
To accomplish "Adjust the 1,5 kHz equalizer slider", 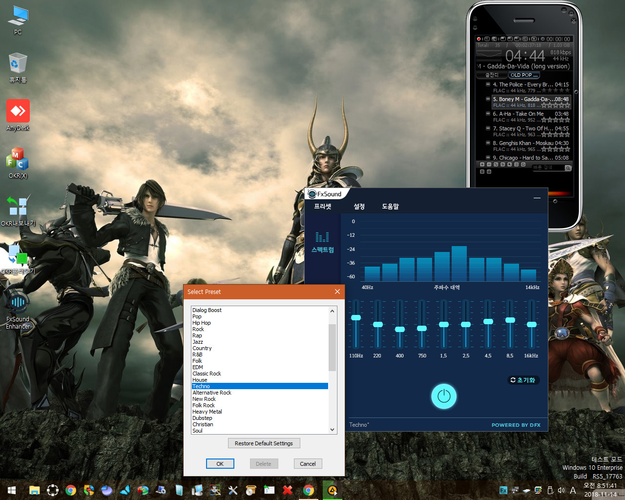I will click(x=444, y=324).
